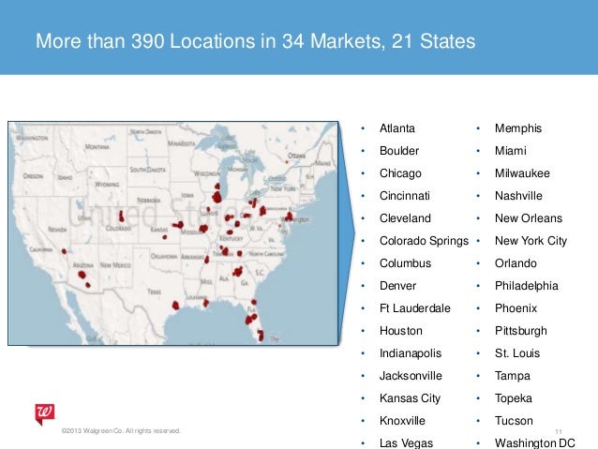Click the 'Ottawa' label on map
This screenshot has height=449, width=598.
pos(296,156)
